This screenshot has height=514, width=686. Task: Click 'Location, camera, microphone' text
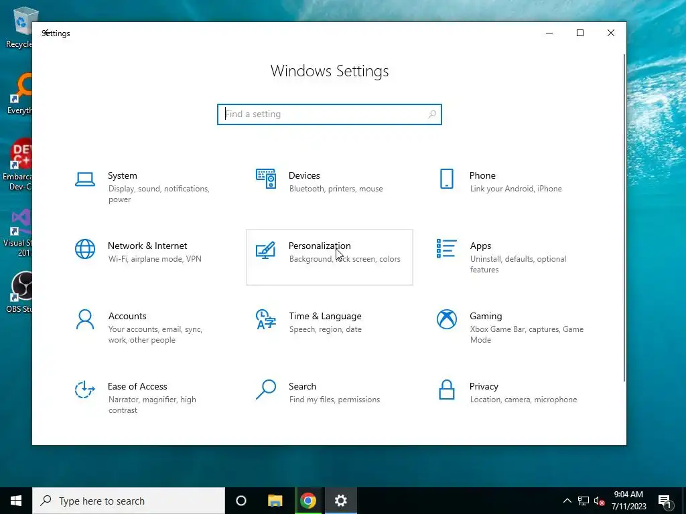click(x=524, y=400)
